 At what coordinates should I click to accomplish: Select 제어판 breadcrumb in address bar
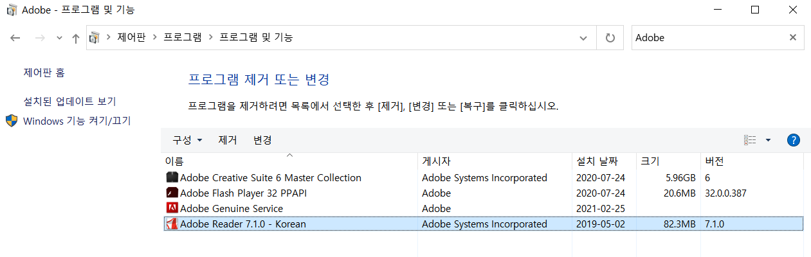[x=132, y=37]
